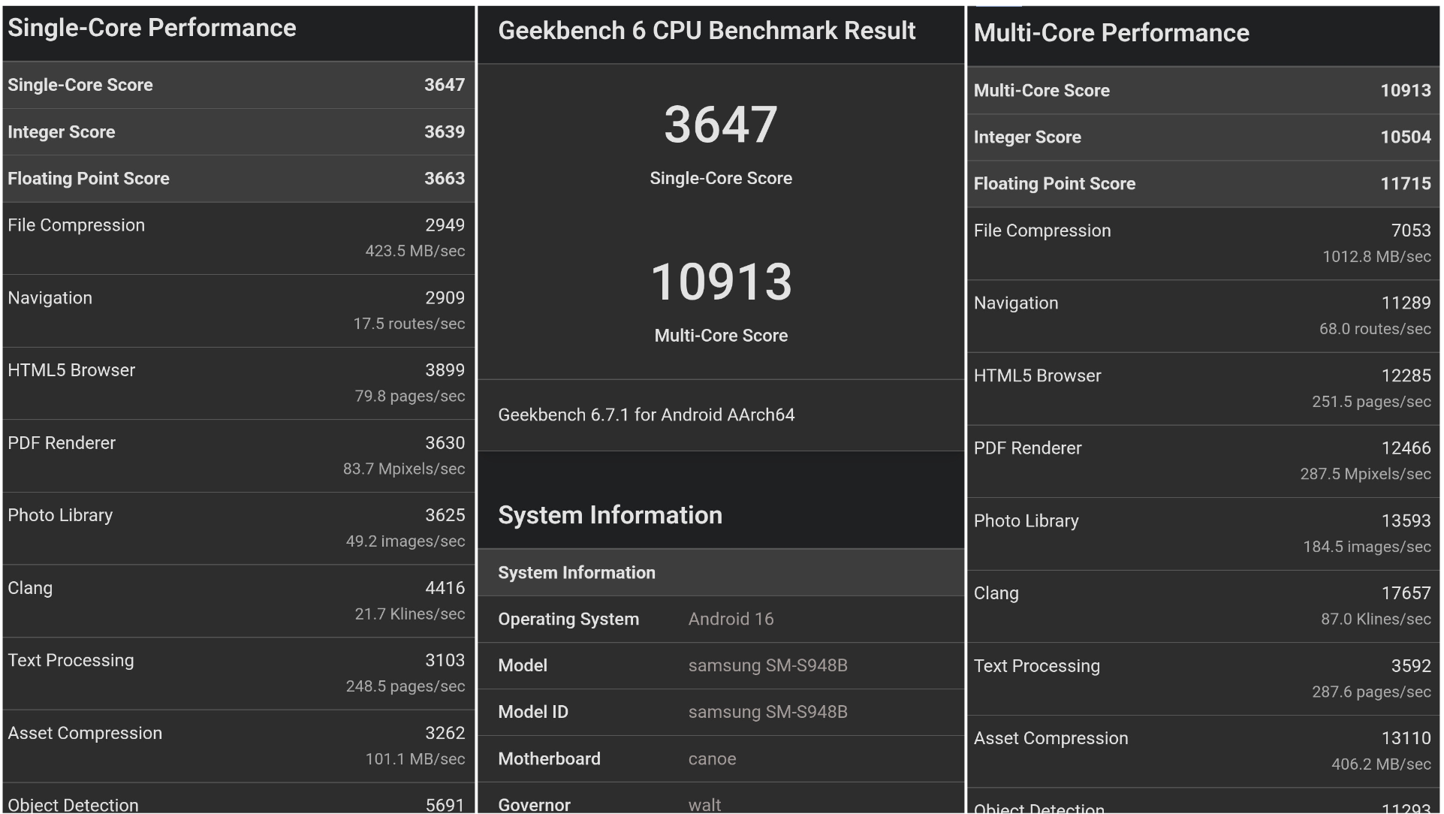The width and height of the screenshot is (1444, 814).
Task: Click the multi-core Asset Compression score 13110
Action: click(x=1406, y=738)
